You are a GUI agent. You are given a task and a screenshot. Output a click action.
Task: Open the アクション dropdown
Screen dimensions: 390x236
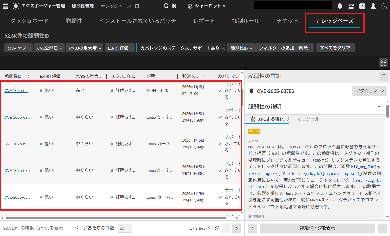(x=369, y=91)
